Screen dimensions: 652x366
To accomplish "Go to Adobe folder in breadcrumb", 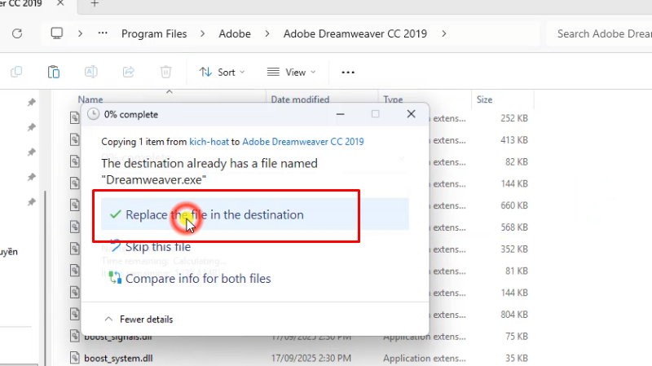I will (x=235, y=33).
